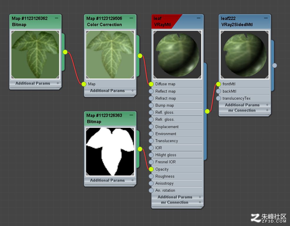
Task: Select the Diffuse map input socket
Action: coord(151,84)
